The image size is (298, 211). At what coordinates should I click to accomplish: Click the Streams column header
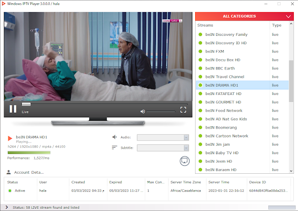[x=205, y=25]
